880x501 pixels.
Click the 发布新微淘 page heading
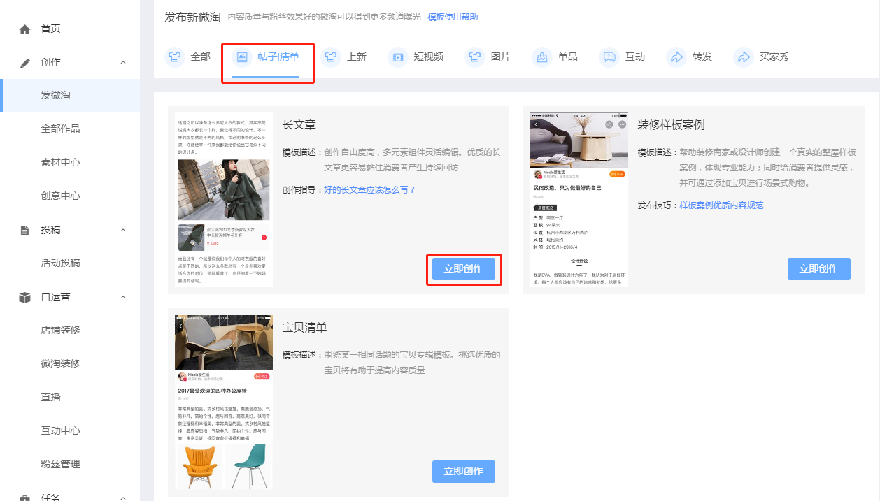click(x=192, y=17)
